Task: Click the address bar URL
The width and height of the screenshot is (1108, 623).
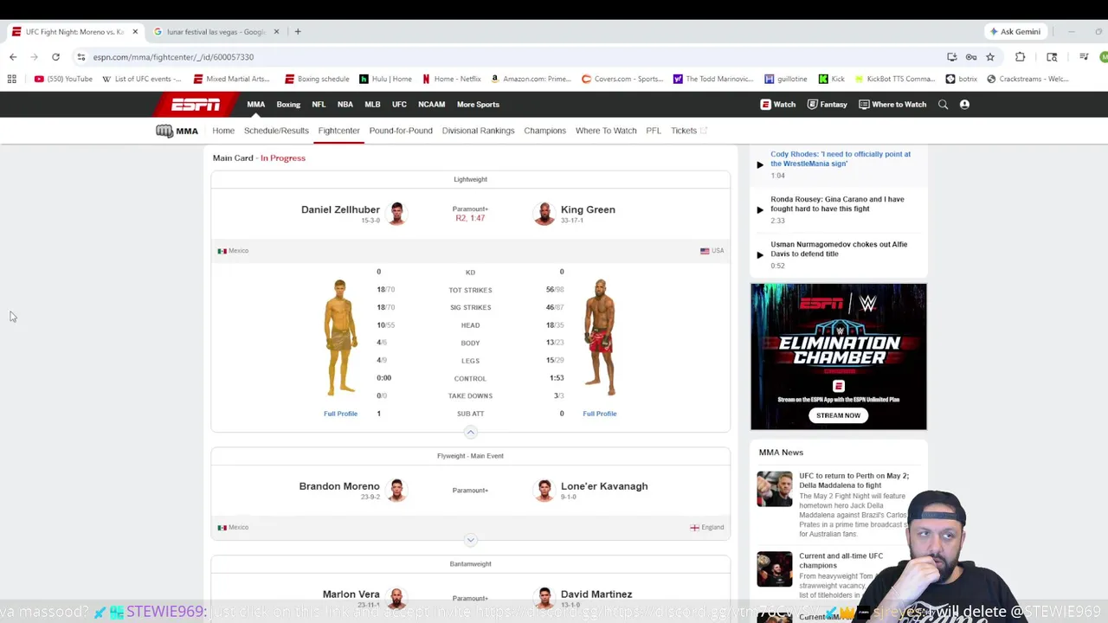Action: click(173, 57)
